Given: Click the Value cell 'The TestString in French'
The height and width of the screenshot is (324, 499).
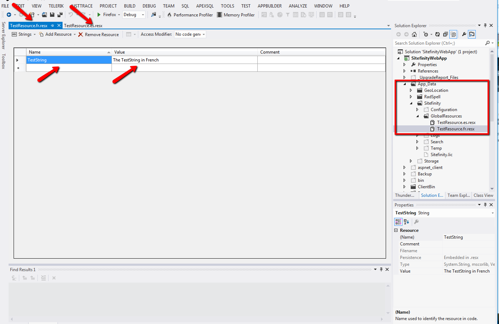Looking at the screenshot, I should pos(184,60).
